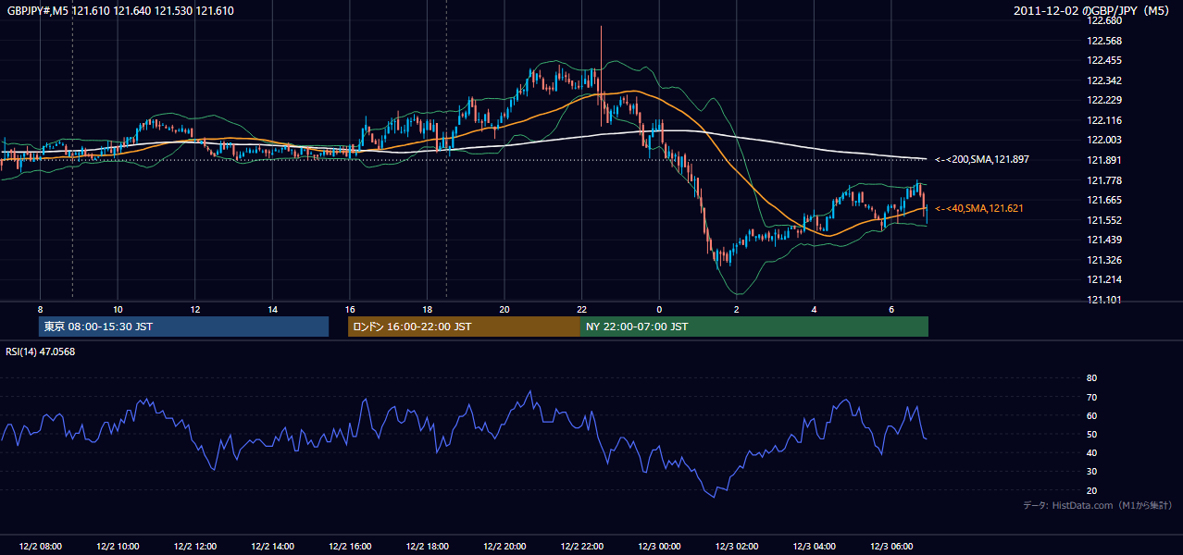Click the price axis value 122.003

(1105, 140)
